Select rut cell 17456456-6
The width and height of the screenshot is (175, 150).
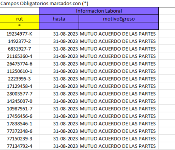coord(19,116)
